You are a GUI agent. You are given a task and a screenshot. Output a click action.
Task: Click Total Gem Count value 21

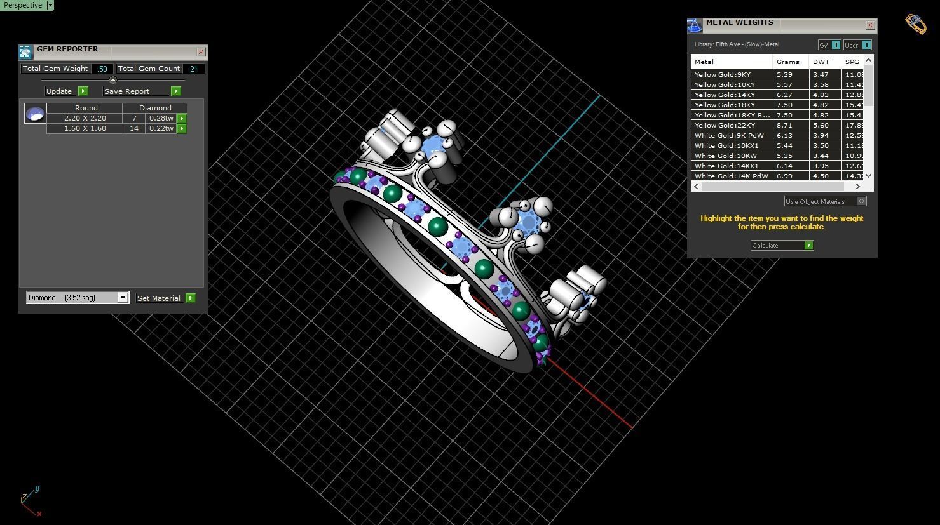point(194,69)
